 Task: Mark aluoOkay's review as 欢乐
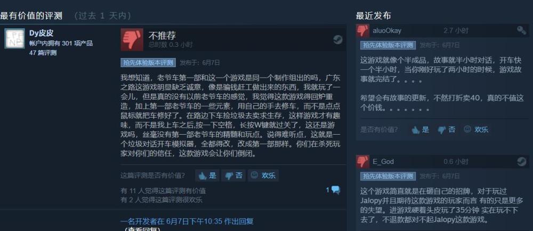pyautogui.click(x=476, y=129)
